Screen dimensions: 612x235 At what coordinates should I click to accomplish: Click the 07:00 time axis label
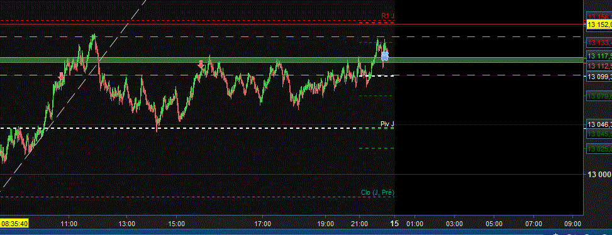click(x=533, y=224)
